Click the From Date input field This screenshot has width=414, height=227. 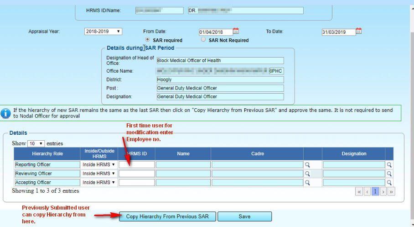[x=216, y=32]
